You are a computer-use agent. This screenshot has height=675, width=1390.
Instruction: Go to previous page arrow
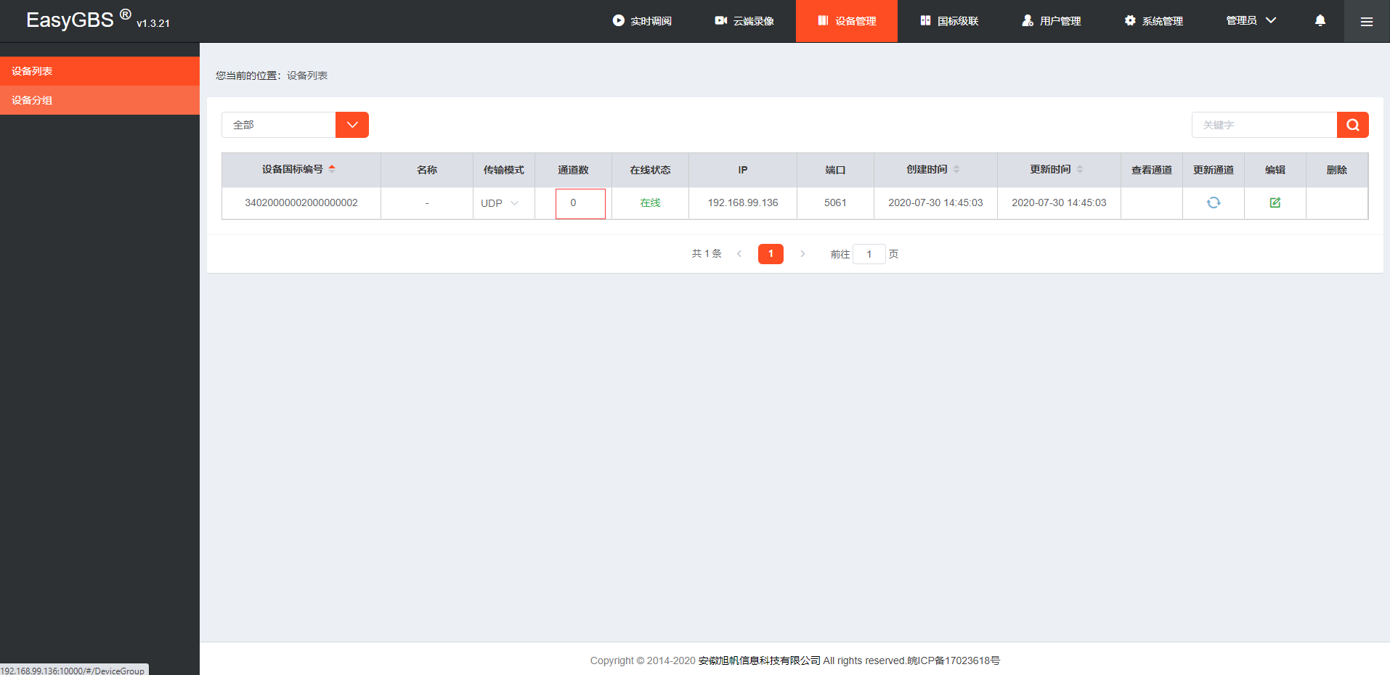[739, 254]
